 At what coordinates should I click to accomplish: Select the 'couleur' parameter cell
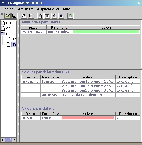point(50,118)
